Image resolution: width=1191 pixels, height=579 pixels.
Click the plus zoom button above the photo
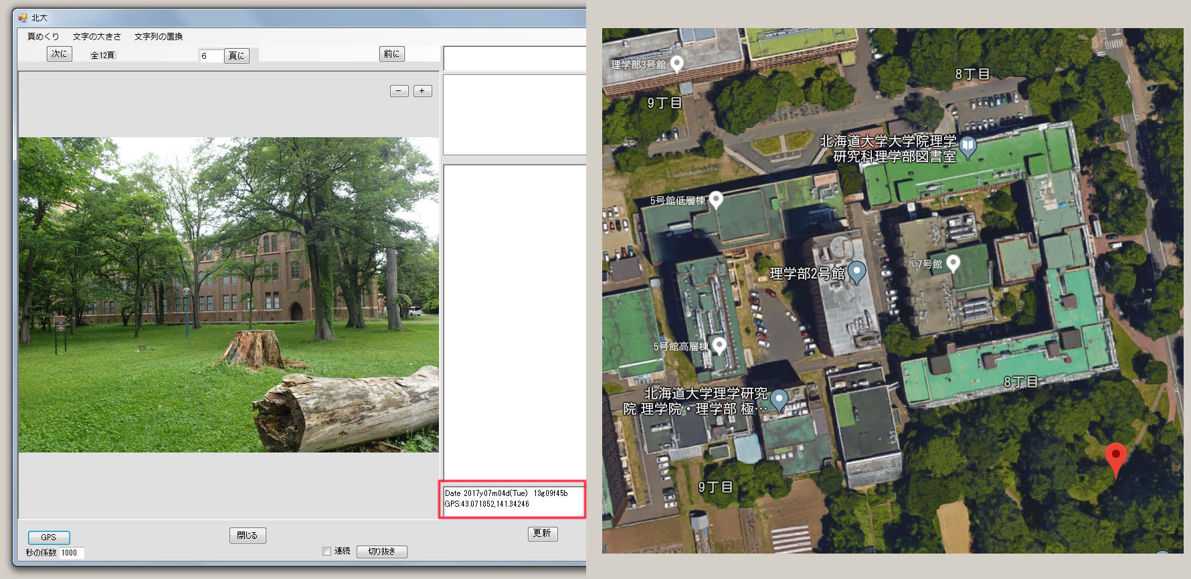[x=422, y=91]
